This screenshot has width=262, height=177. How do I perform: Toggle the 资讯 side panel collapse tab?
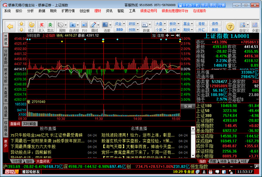6,40
